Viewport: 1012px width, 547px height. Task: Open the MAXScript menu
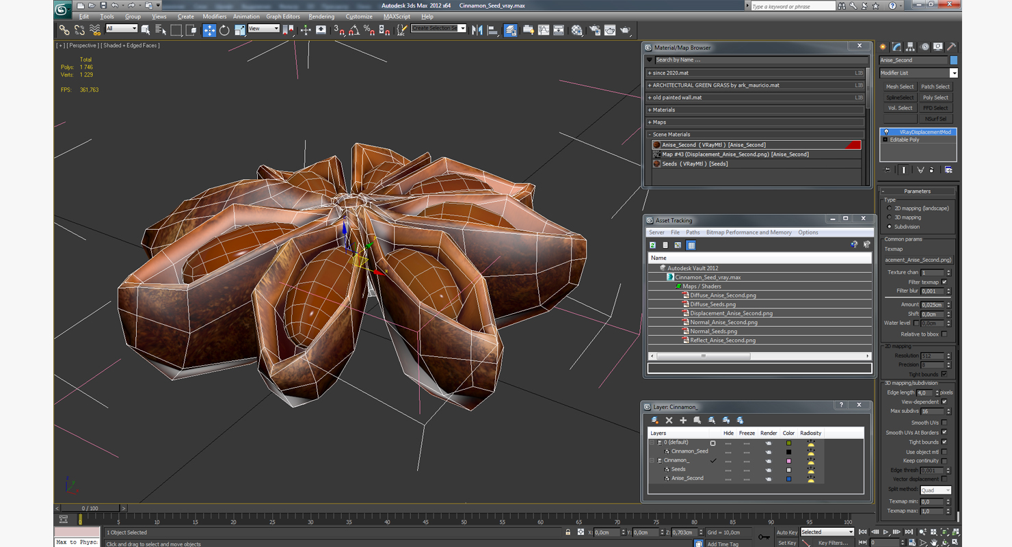click(397, 16)
